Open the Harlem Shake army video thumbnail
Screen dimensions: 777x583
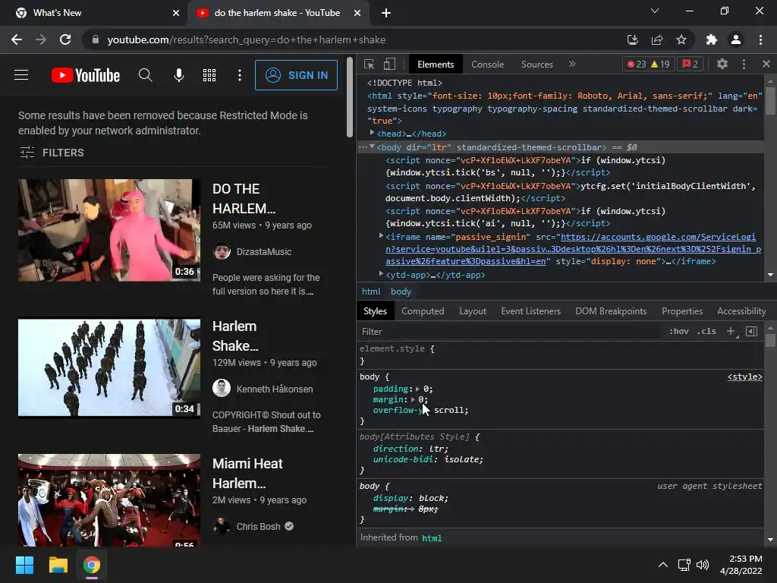[x=109, y=367]
